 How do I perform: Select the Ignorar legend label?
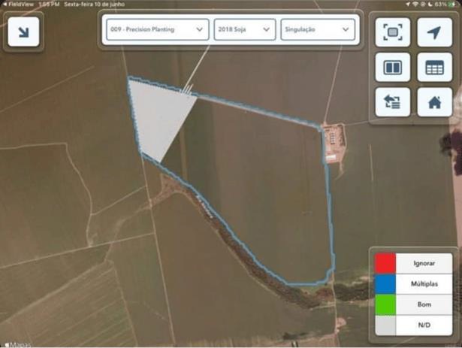[424, 264]
